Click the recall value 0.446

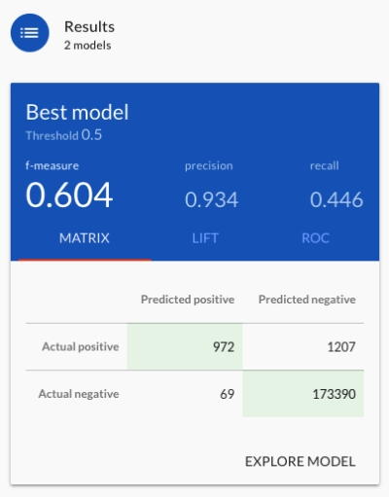[x=336, y=199]
